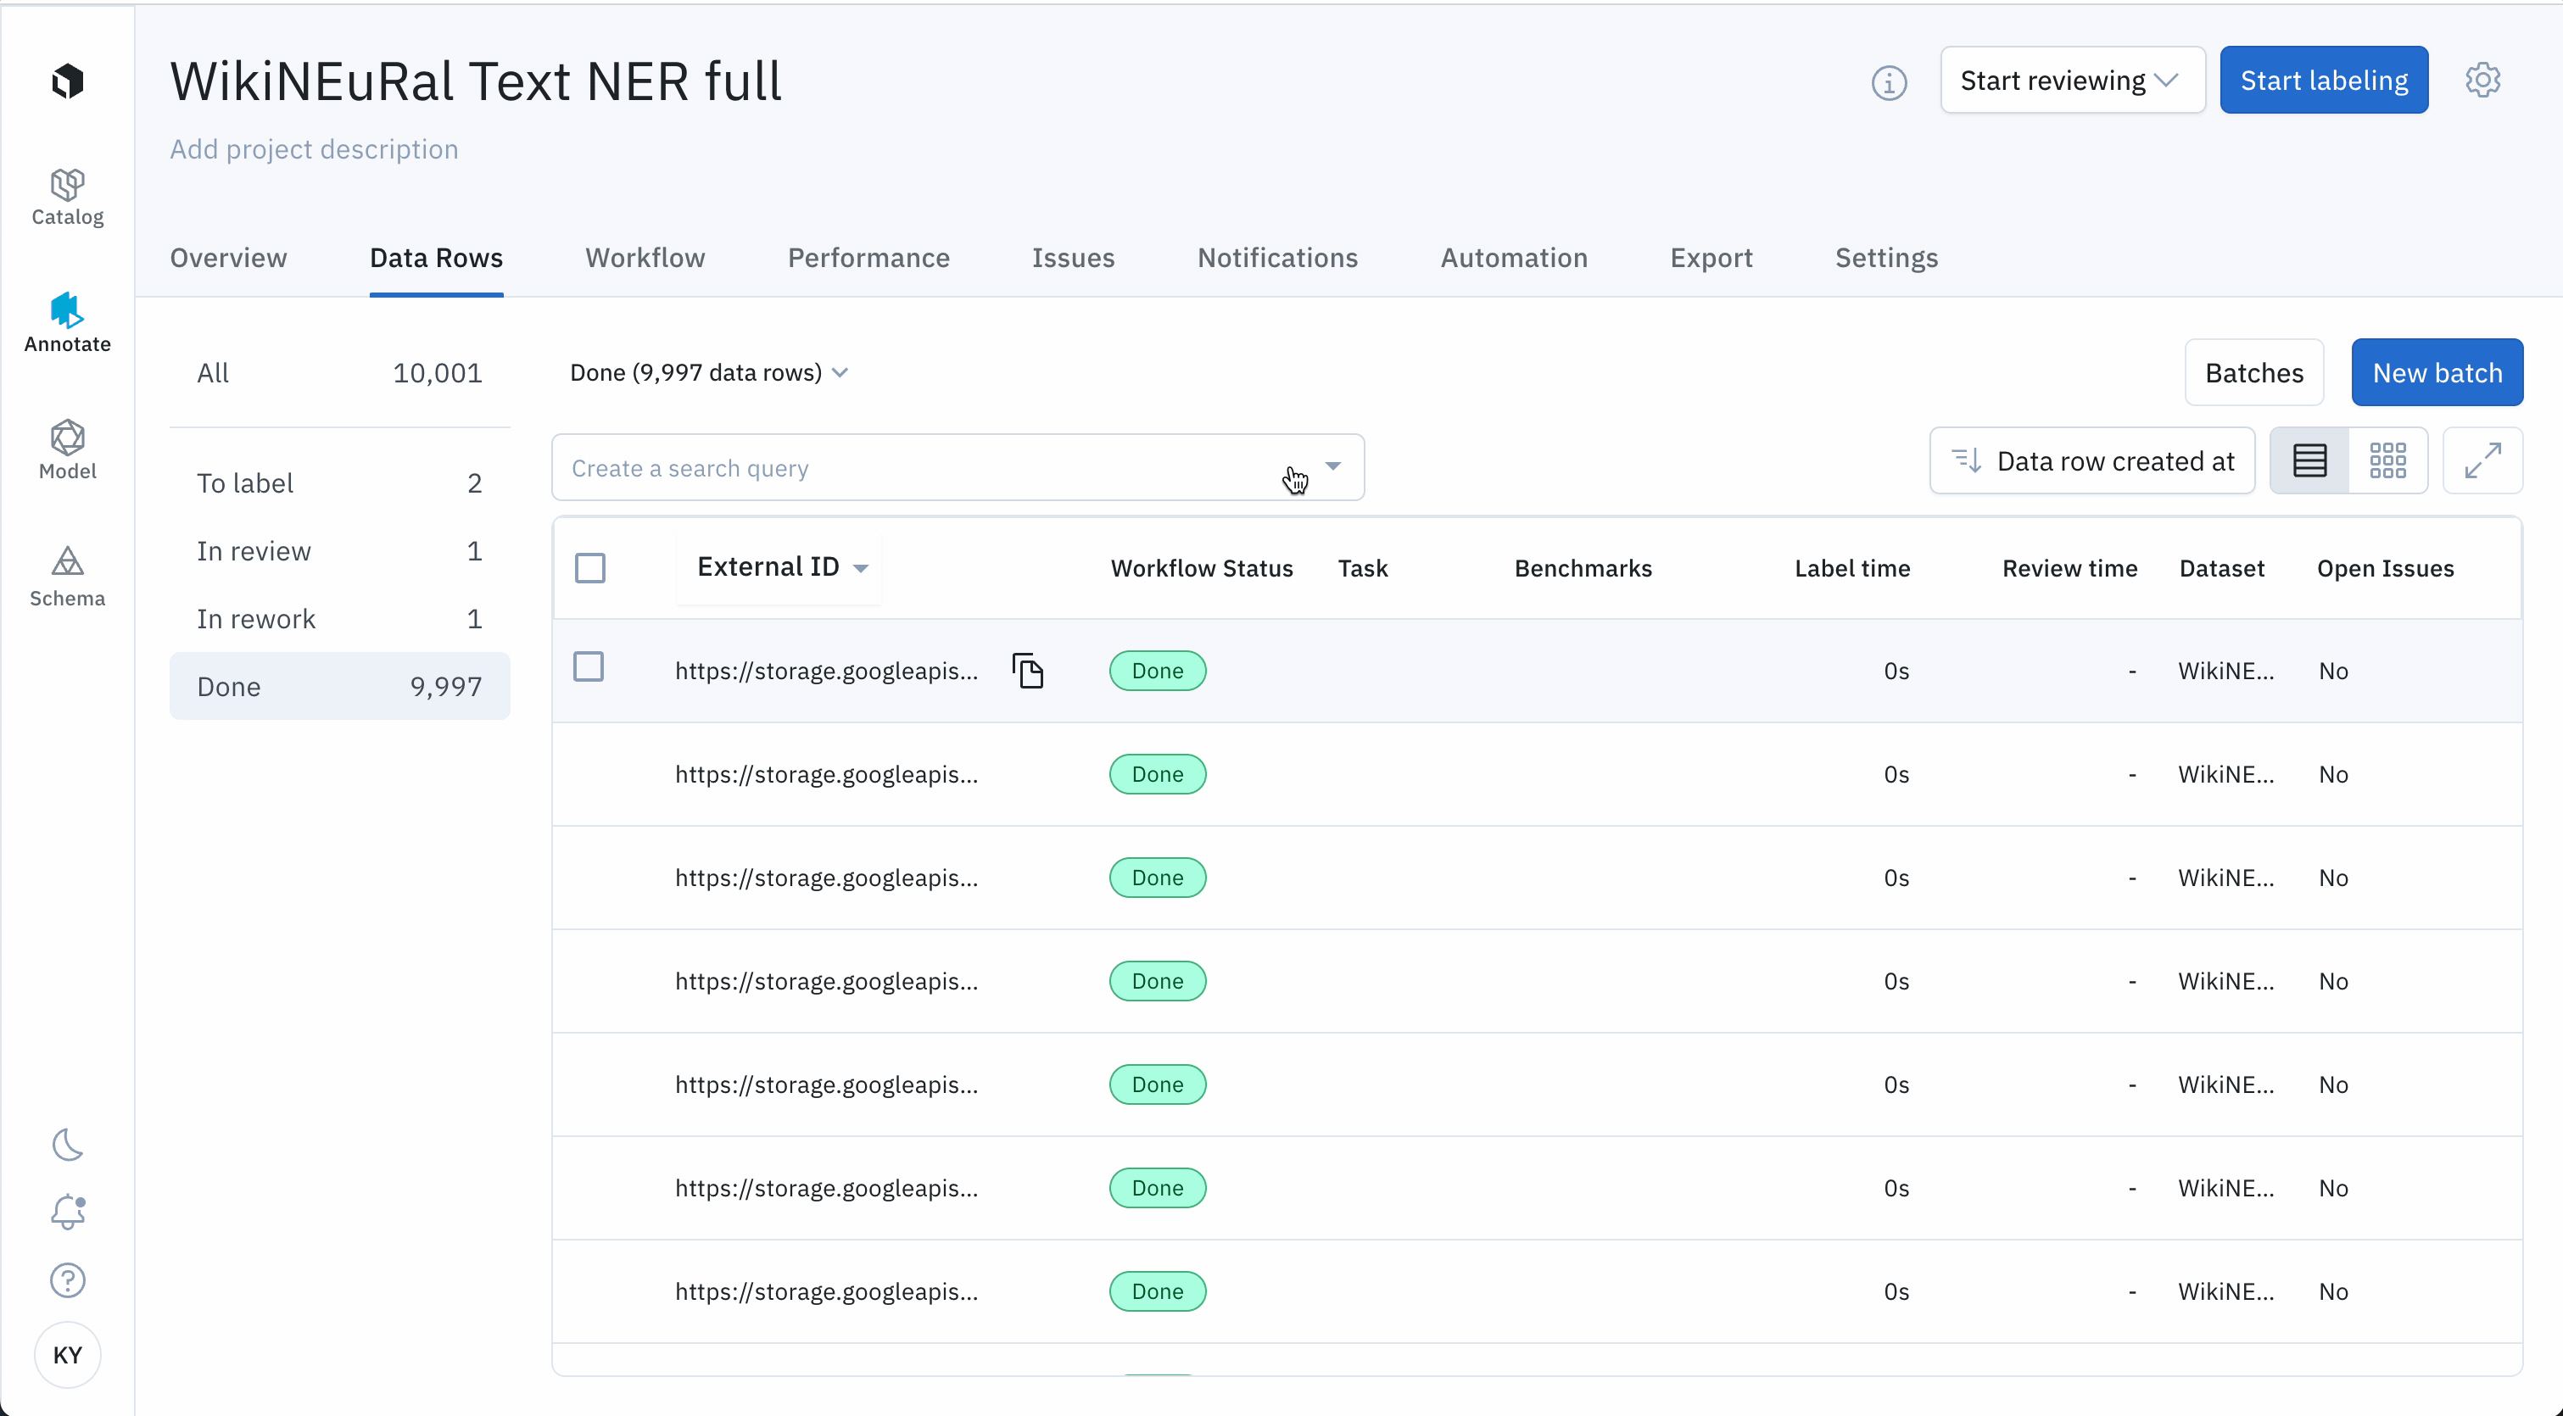Open notifications bell icon
Image resolution: width=2563 pixels, height=1416 pixels.
[x=67, y=1213]
